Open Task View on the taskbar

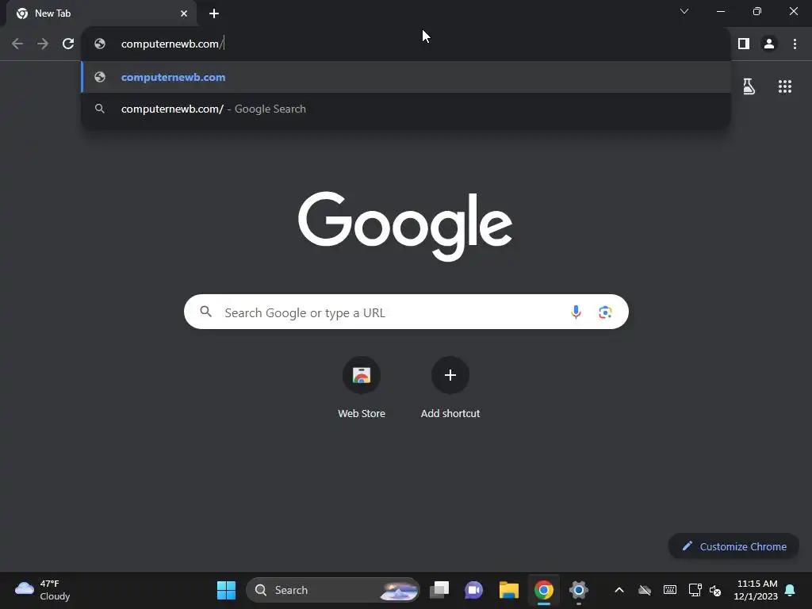click(439, 590)
